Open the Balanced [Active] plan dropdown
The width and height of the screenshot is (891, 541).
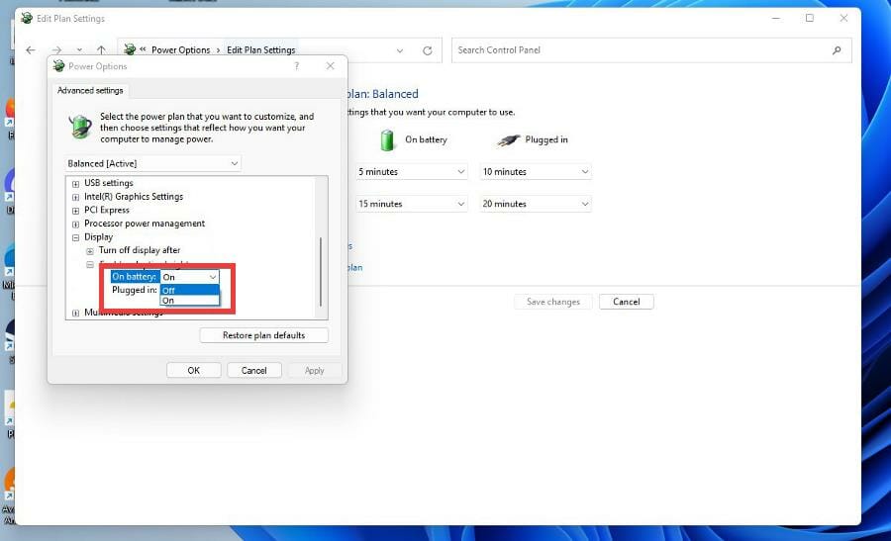point(151,163)
